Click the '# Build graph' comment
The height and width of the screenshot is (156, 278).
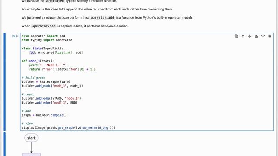tap(33, 78)
